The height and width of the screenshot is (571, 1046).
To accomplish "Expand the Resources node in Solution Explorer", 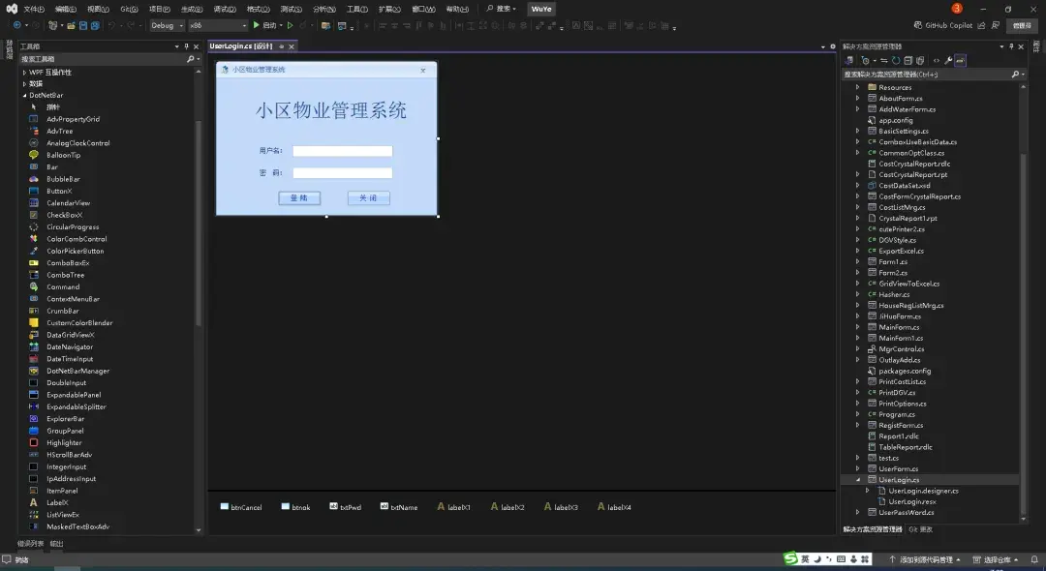I will (856, 86).
